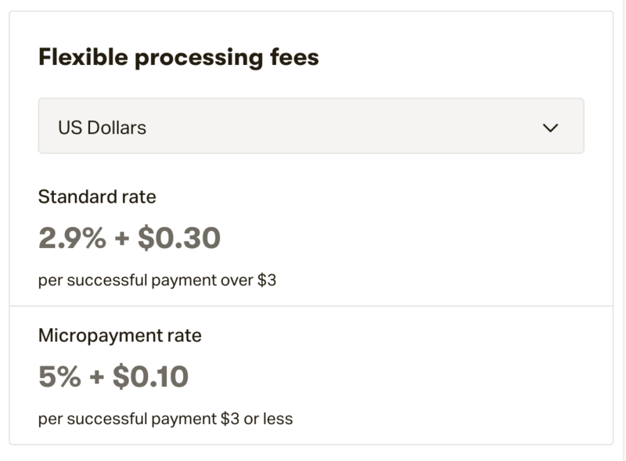Click the $0.10 micropayment fee amount
Viewport: 626px width, 461px height.
click(150, 376)
